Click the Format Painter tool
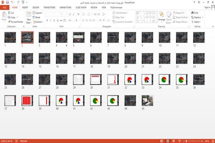Viewport: 215px width, 143px height. pyautogui.click(x=15, y=22)
